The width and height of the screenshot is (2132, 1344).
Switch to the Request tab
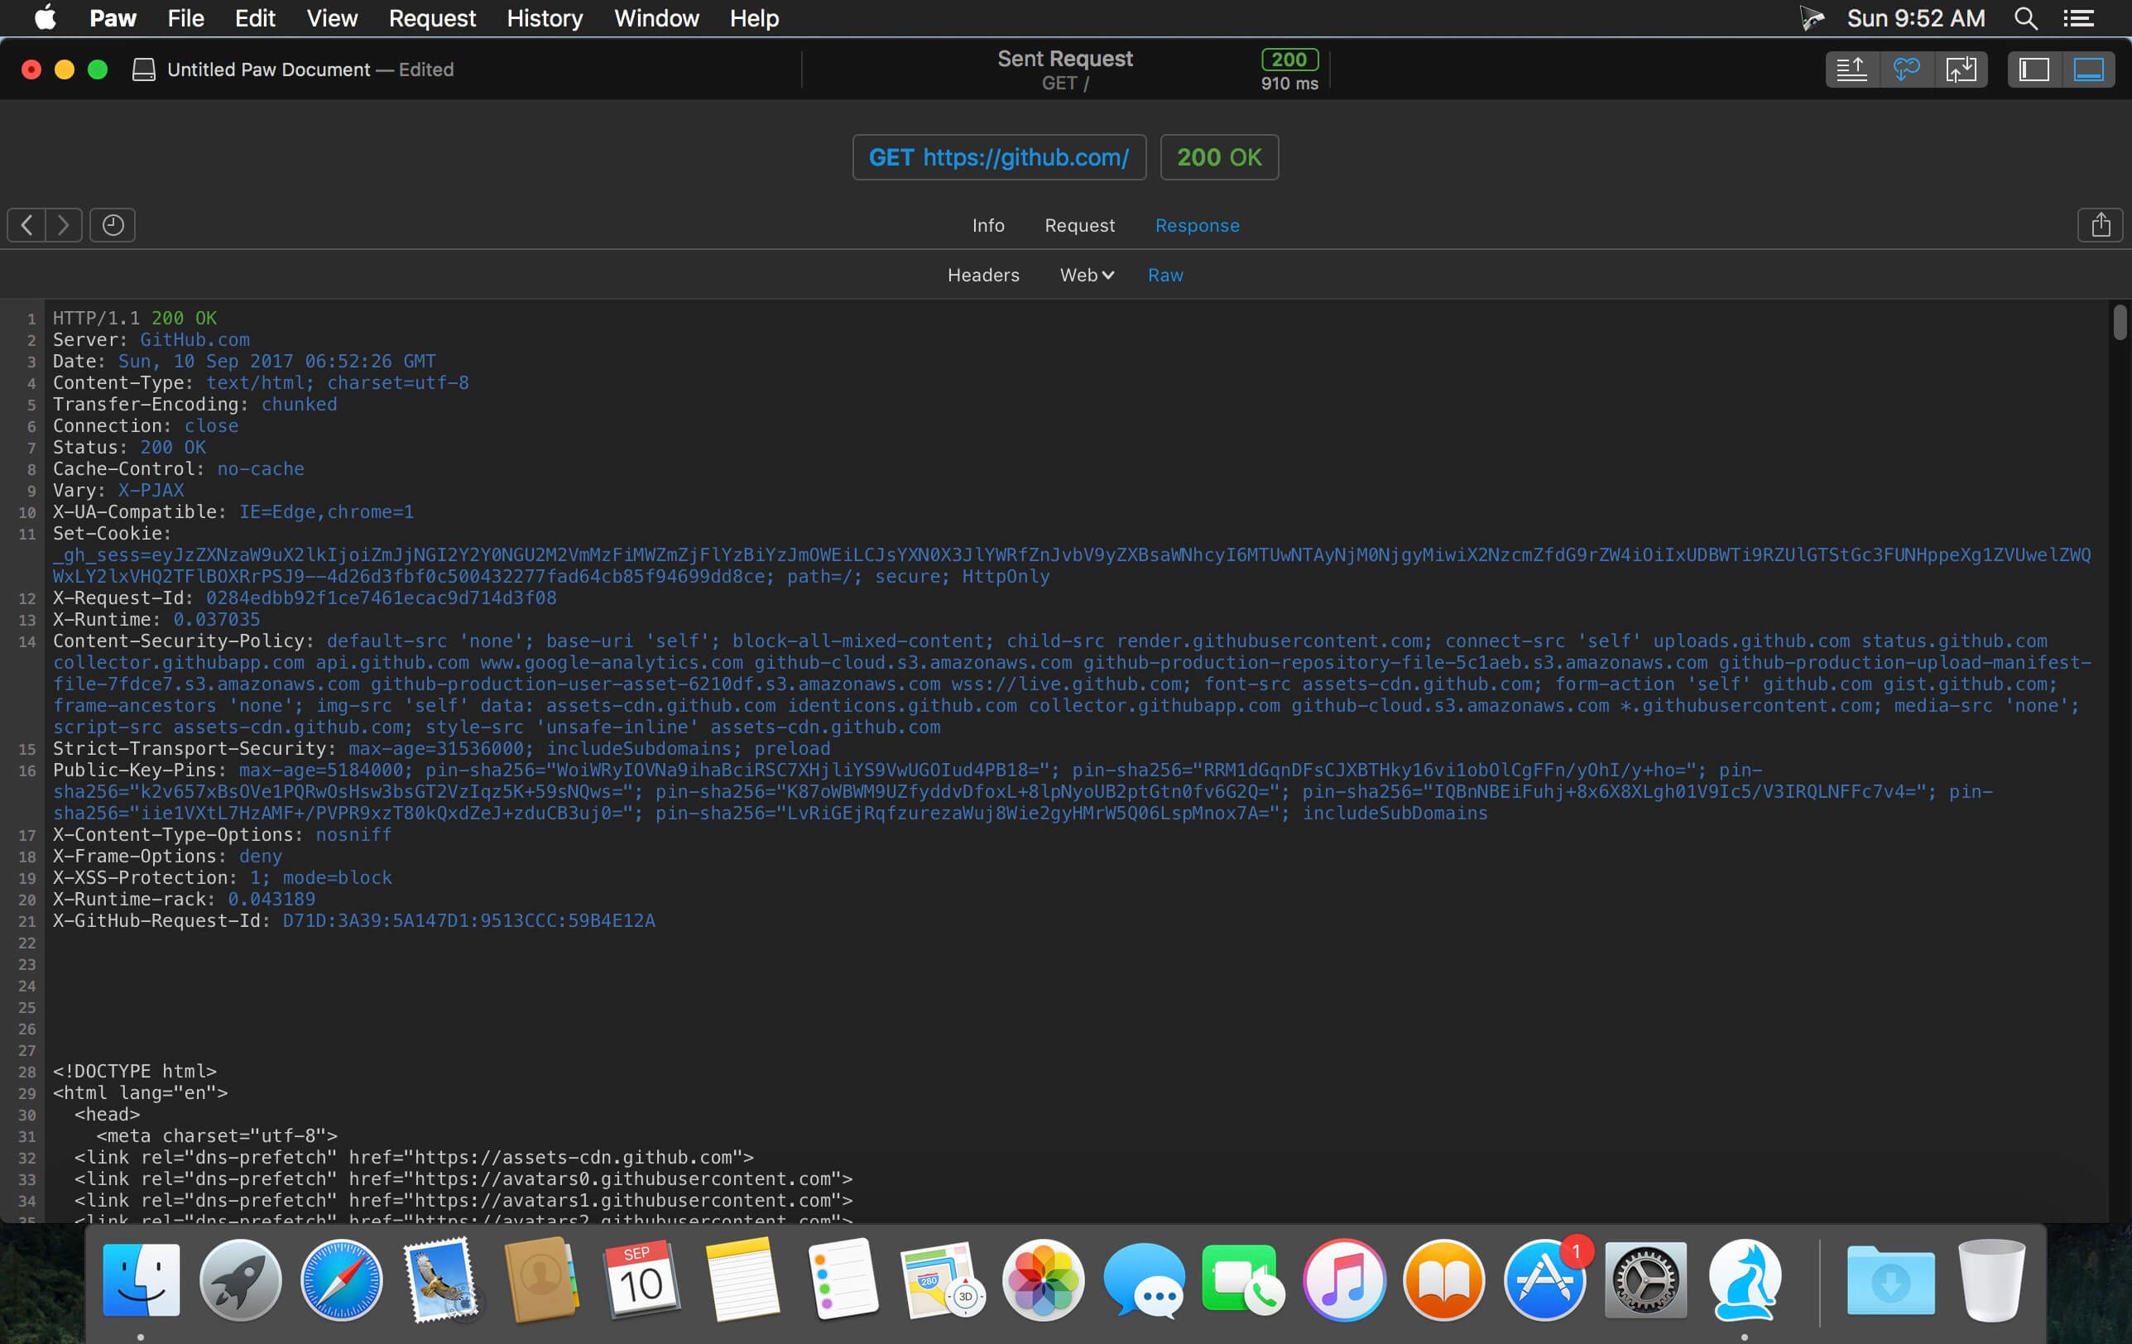coord(1079,226)
